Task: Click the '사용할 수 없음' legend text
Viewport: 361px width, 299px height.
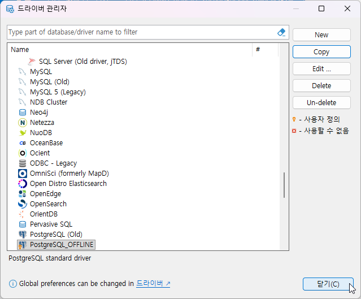Action: (327, 131)
